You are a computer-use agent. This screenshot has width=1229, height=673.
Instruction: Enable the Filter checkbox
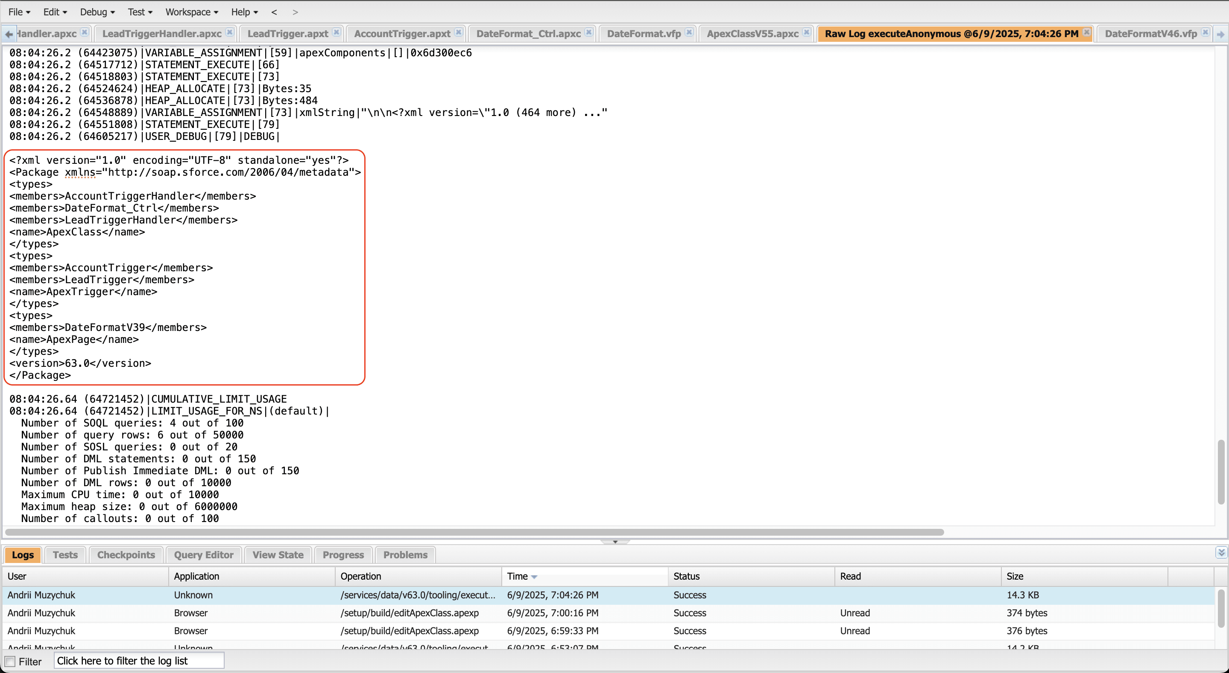coord(10,661)
